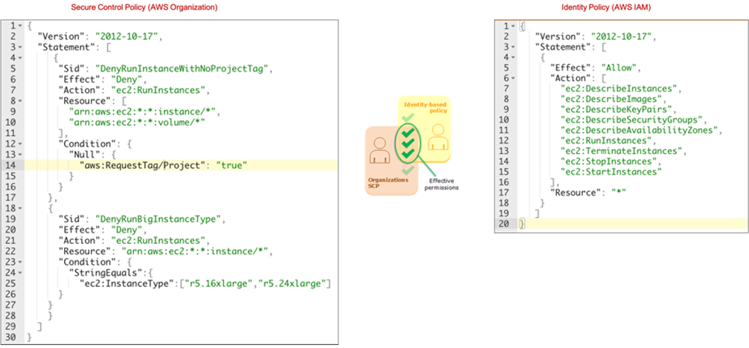Fold the "Statement" array in Identity Policy editor
Image resolution: width=749 pixels, height=348 pixels.
click(x=513, y=47)
